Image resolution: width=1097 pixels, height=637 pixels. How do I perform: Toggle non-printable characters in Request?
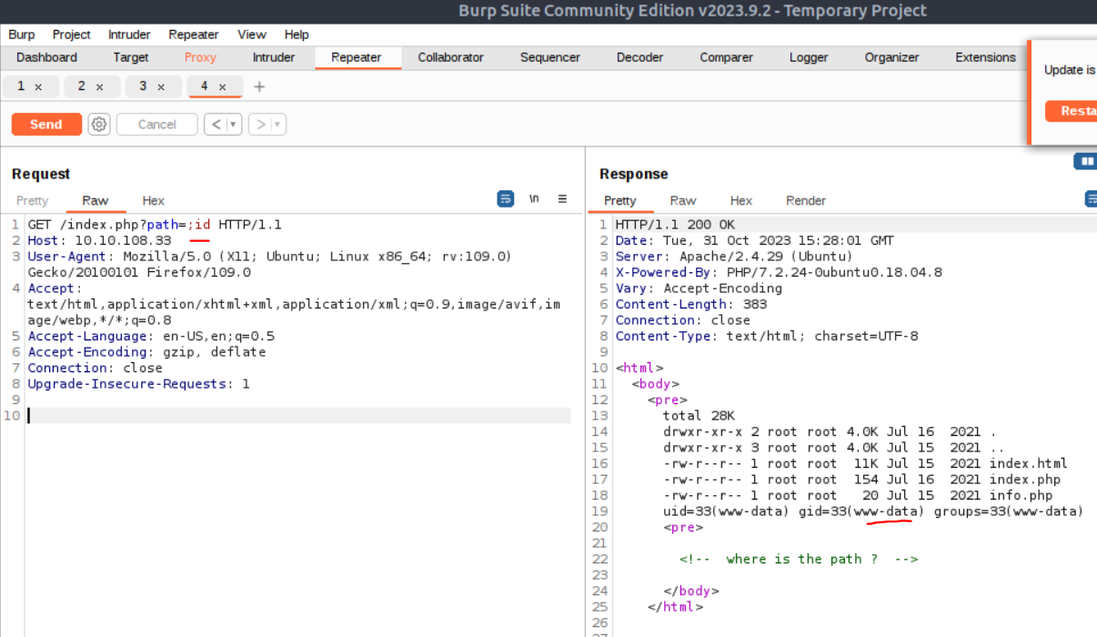[x=535, y=199]
